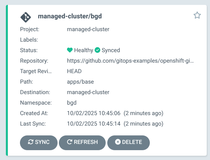
Task: Click the Synced status text
Action: tap(111, 50)
